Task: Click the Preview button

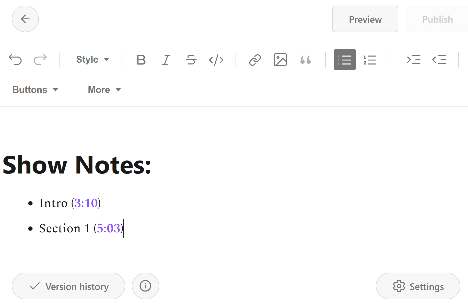Action: click(365, 19)
